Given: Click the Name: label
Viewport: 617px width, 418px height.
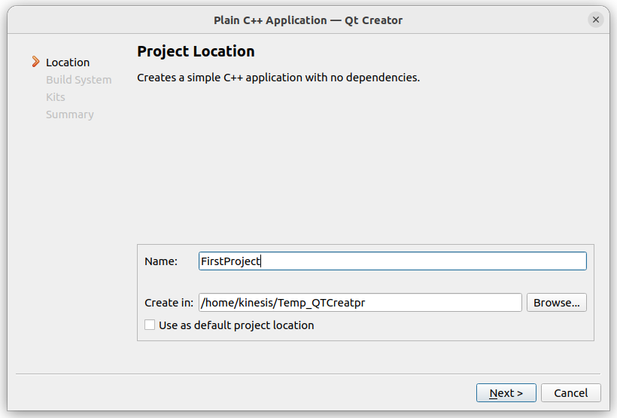Looking at the screenshot, I should point(161,261).
